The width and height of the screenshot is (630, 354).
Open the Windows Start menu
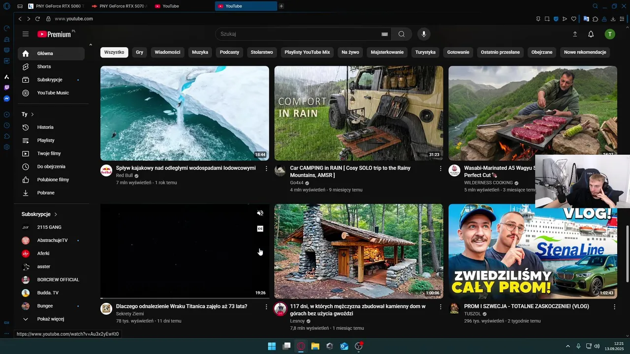(x=272, y=346)
